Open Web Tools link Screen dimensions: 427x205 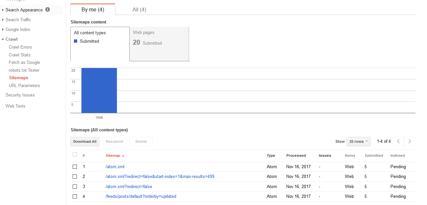click(x=15, y=106)
